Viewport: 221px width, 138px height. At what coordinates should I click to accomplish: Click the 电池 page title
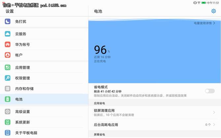tap(98, 11)
